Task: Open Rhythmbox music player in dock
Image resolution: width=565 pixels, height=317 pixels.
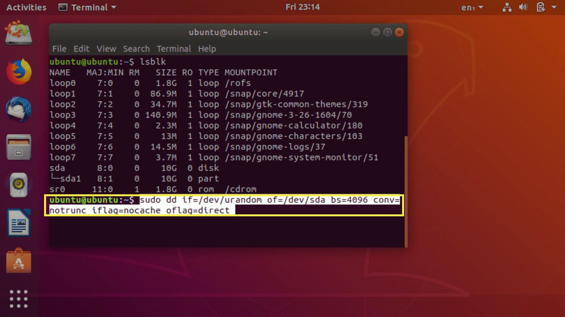Action: [18, 185]
